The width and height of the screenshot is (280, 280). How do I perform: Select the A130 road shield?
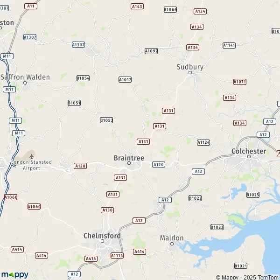point(107,210)
